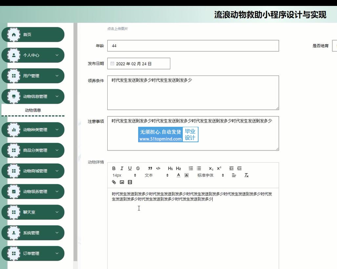Viewport: 337px width, 269px height.
Task: Open the 发布日期 date picker
Action: (x=138, y=63)
